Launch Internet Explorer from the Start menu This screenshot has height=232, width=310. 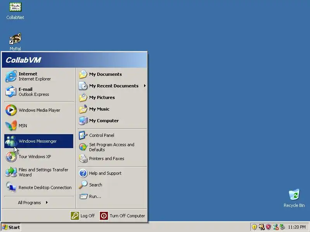tap(39, 76)
